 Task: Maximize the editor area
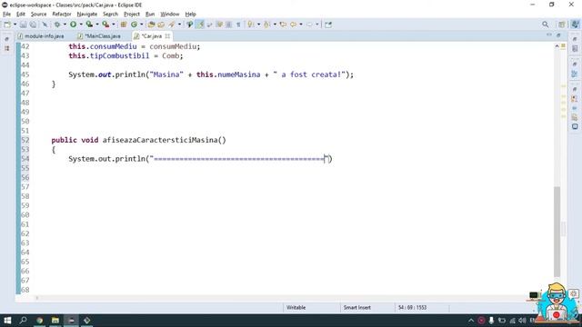click(x=558, y=35)
